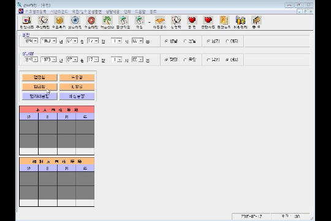Open the 시간조견표 menu
Image resolution: width=331 pixels, height=221 pixels.
(59, 12)
